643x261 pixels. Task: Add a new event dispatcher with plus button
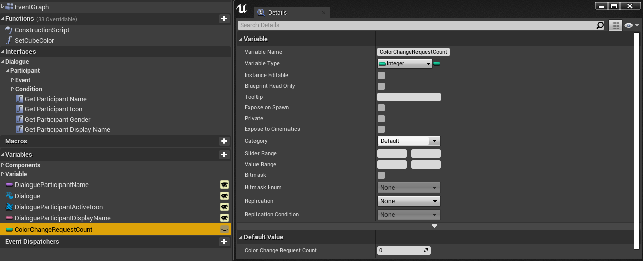coord(224,242)
